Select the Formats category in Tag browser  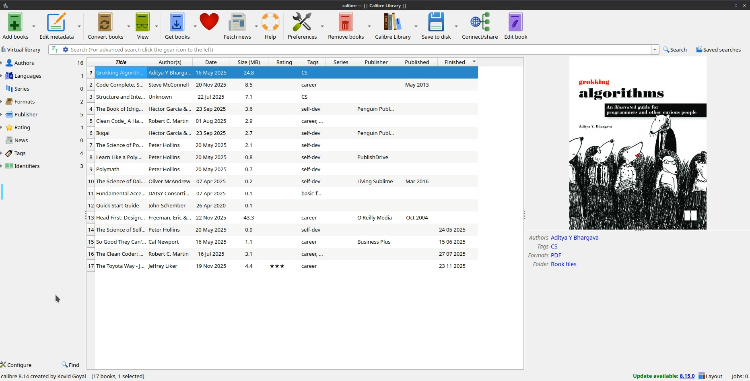[x=25, y=102]
